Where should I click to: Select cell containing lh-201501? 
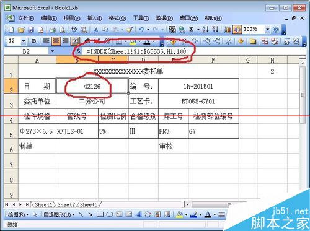(x=198, y=86)
